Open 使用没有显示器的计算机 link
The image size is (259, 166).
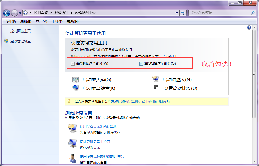98,127
